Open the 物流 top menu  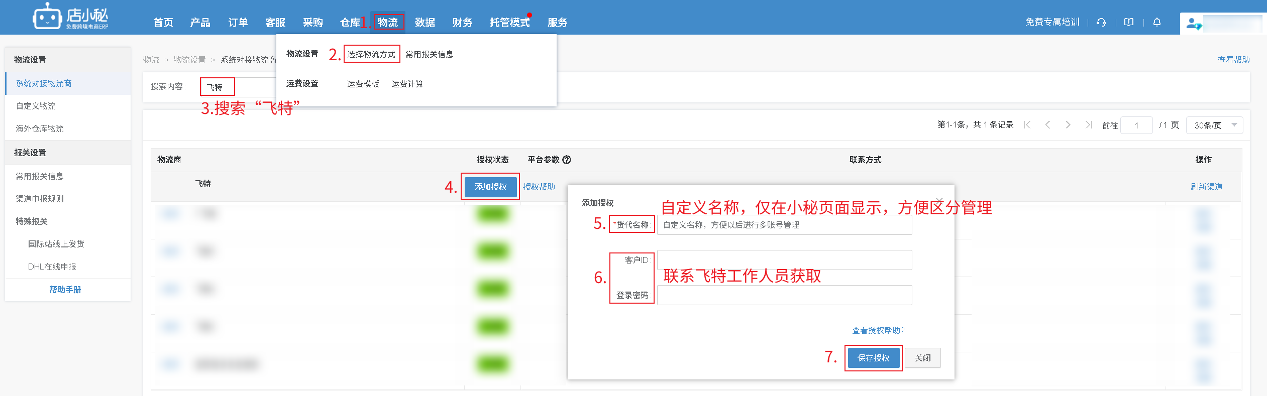(x=388, y=23)
